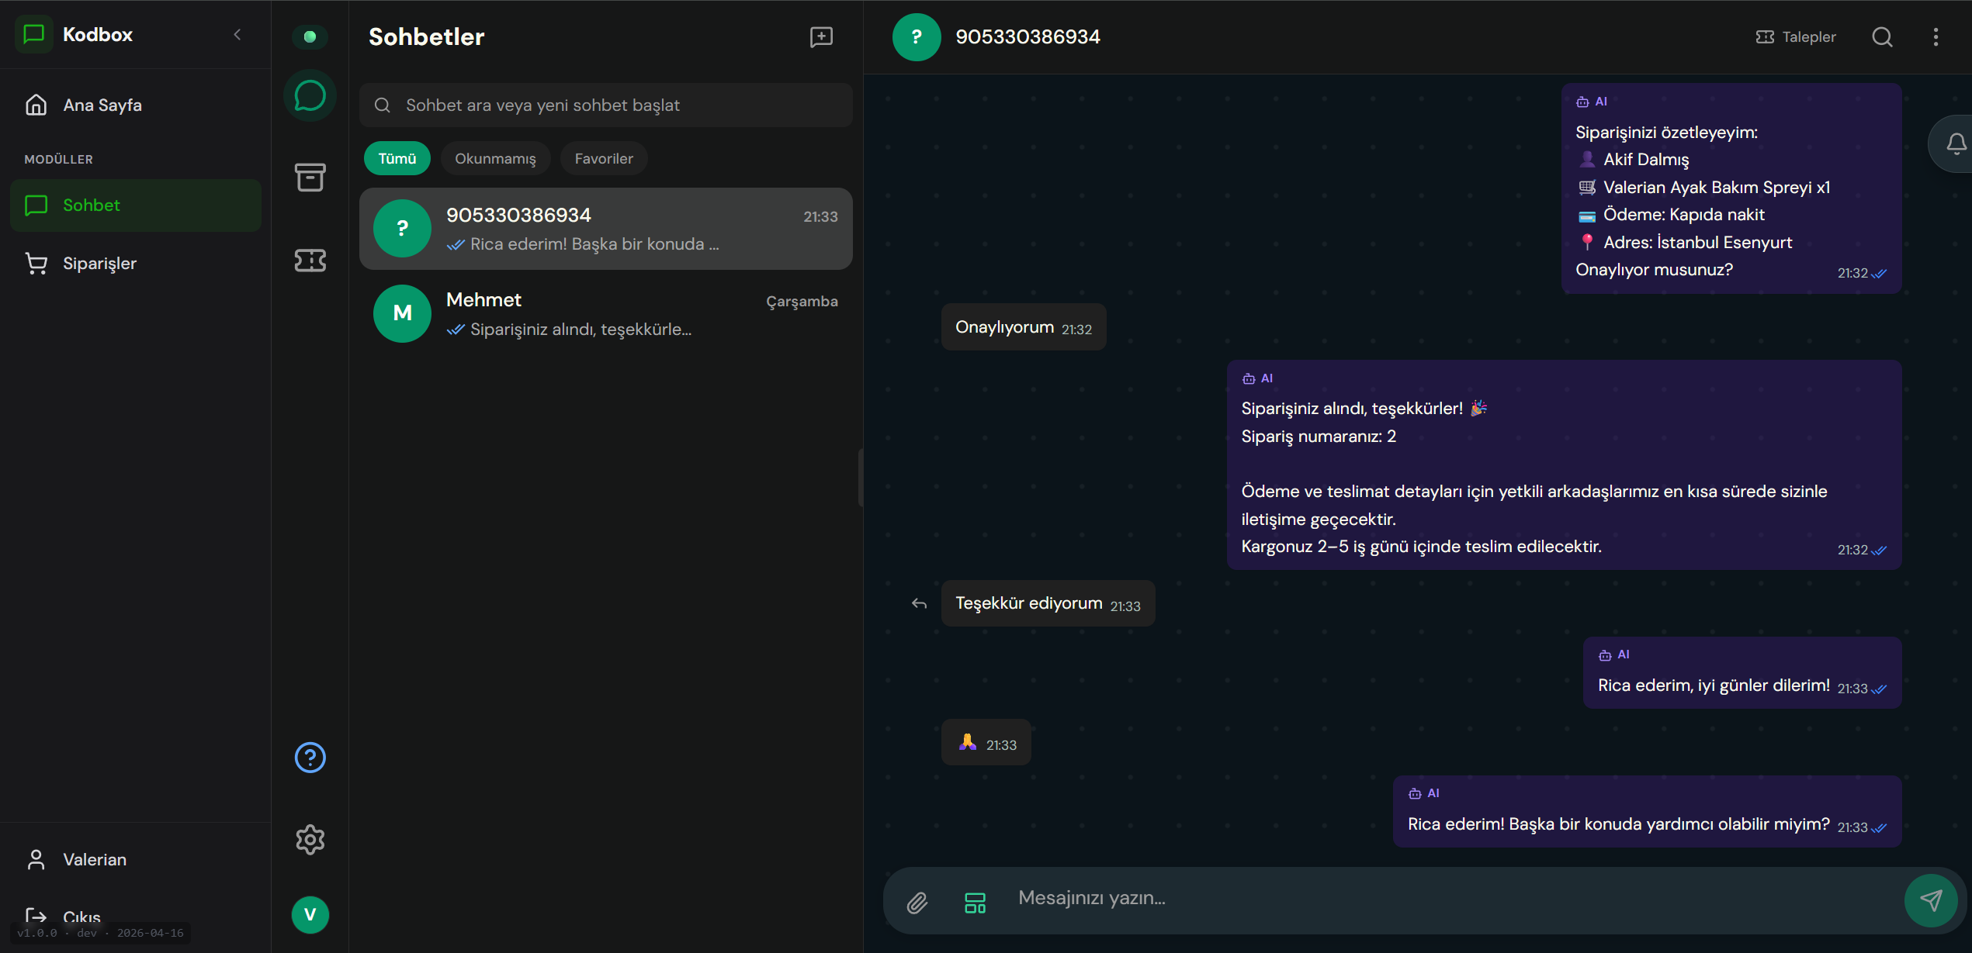Click the cart icon beside Siparişler
This screenshot has height=953, width=1972.
(x=36, y=263)
